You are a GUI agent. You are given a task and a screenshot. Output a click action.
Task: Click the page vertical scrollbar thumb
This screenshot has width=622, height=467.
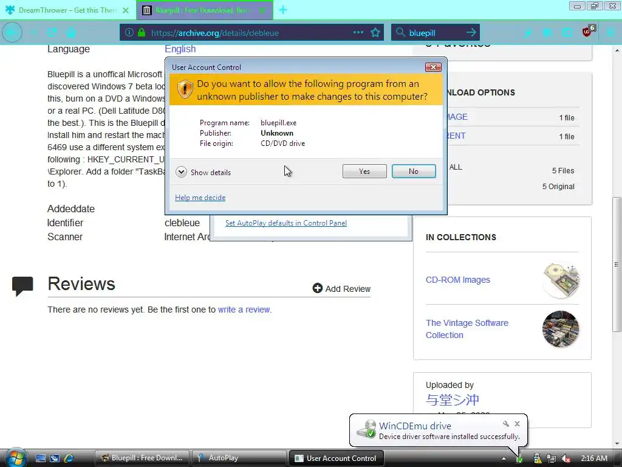617,264
